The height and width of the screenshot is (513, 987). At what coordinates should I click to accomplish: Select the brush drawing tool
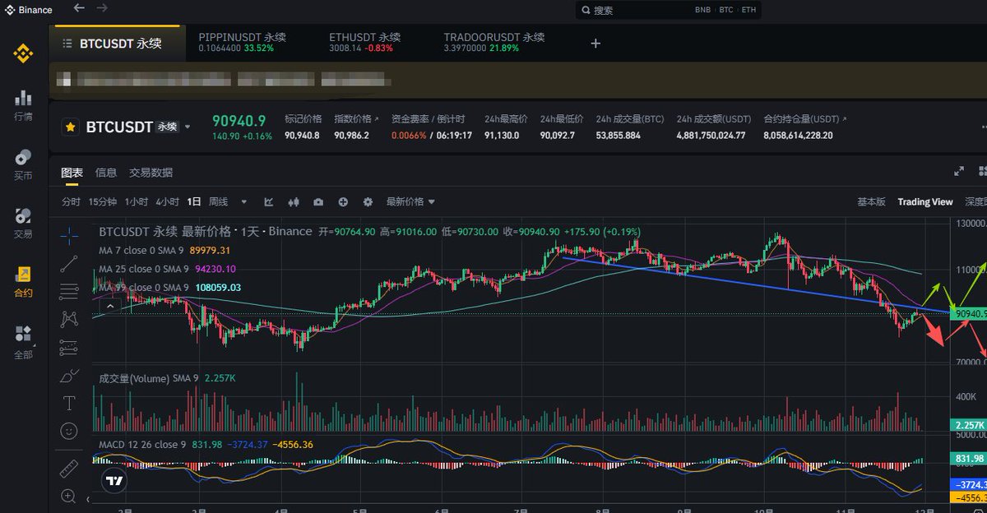tap(69, 376)
